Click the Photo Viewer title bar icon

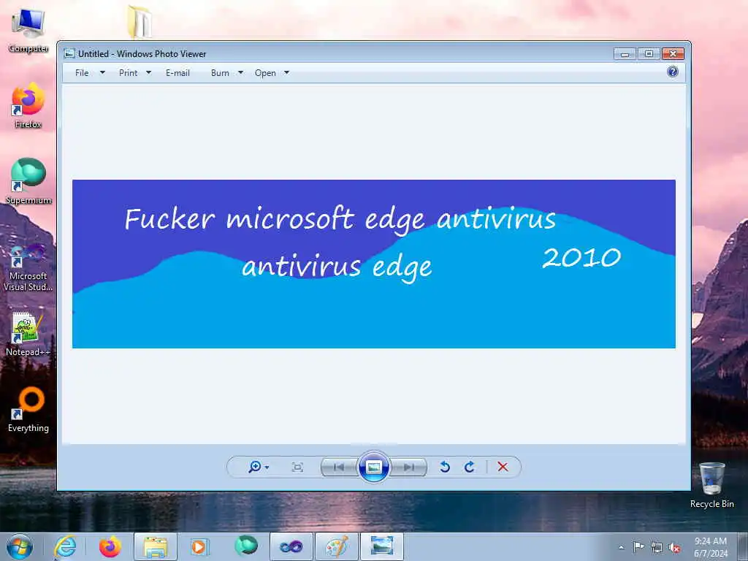coord(69,53)
